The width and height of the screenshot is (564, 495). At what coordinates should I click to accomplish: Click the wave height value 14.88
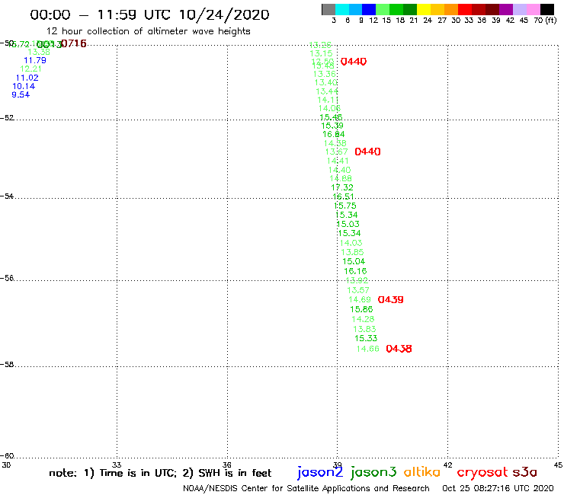pyautogui.click(x=341, y=179)
